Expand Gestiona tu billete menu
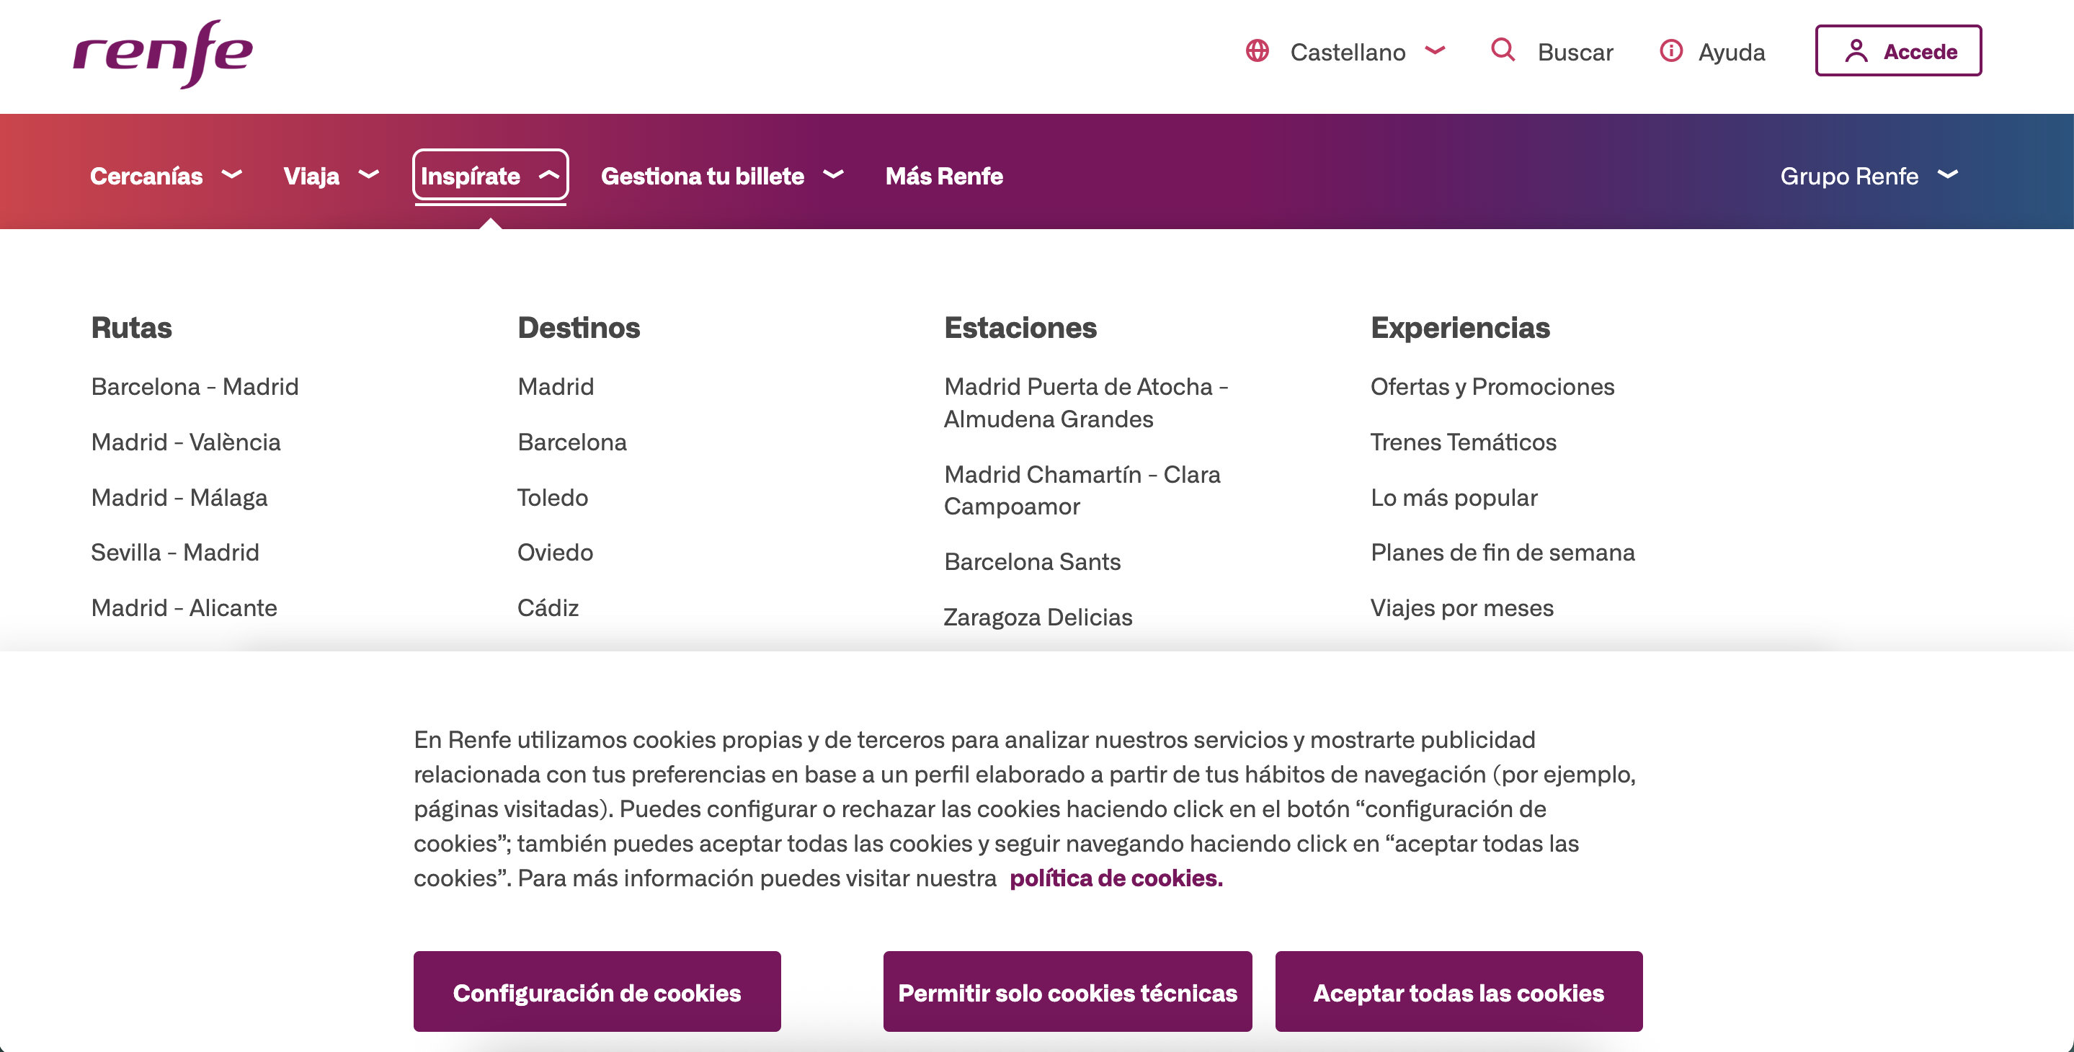 click(721, 174)
